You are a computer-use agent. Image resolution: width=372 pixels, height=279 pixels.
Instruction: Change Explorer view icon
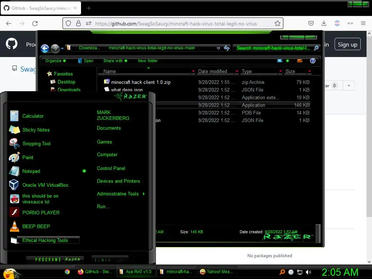pyautogui.click(x=280, y=61)
